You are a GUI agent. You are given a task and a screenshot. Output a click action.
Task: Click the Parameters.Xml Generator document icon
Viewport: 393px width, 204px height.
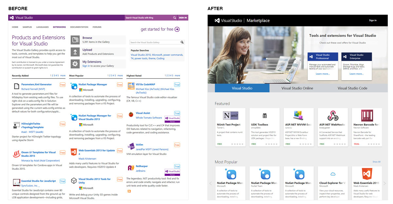coord(16,86)
